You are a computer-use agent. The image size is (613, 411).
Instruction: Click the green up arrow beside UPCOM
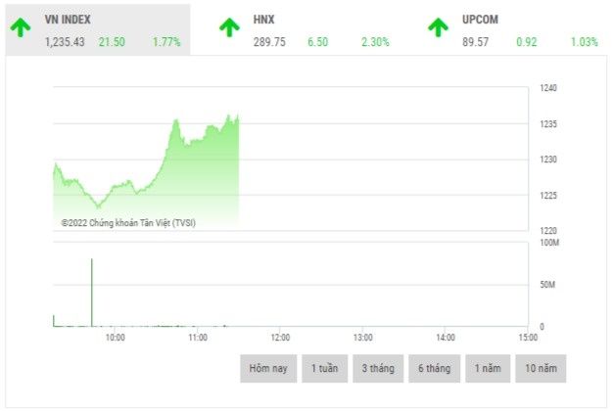point(438,26)
